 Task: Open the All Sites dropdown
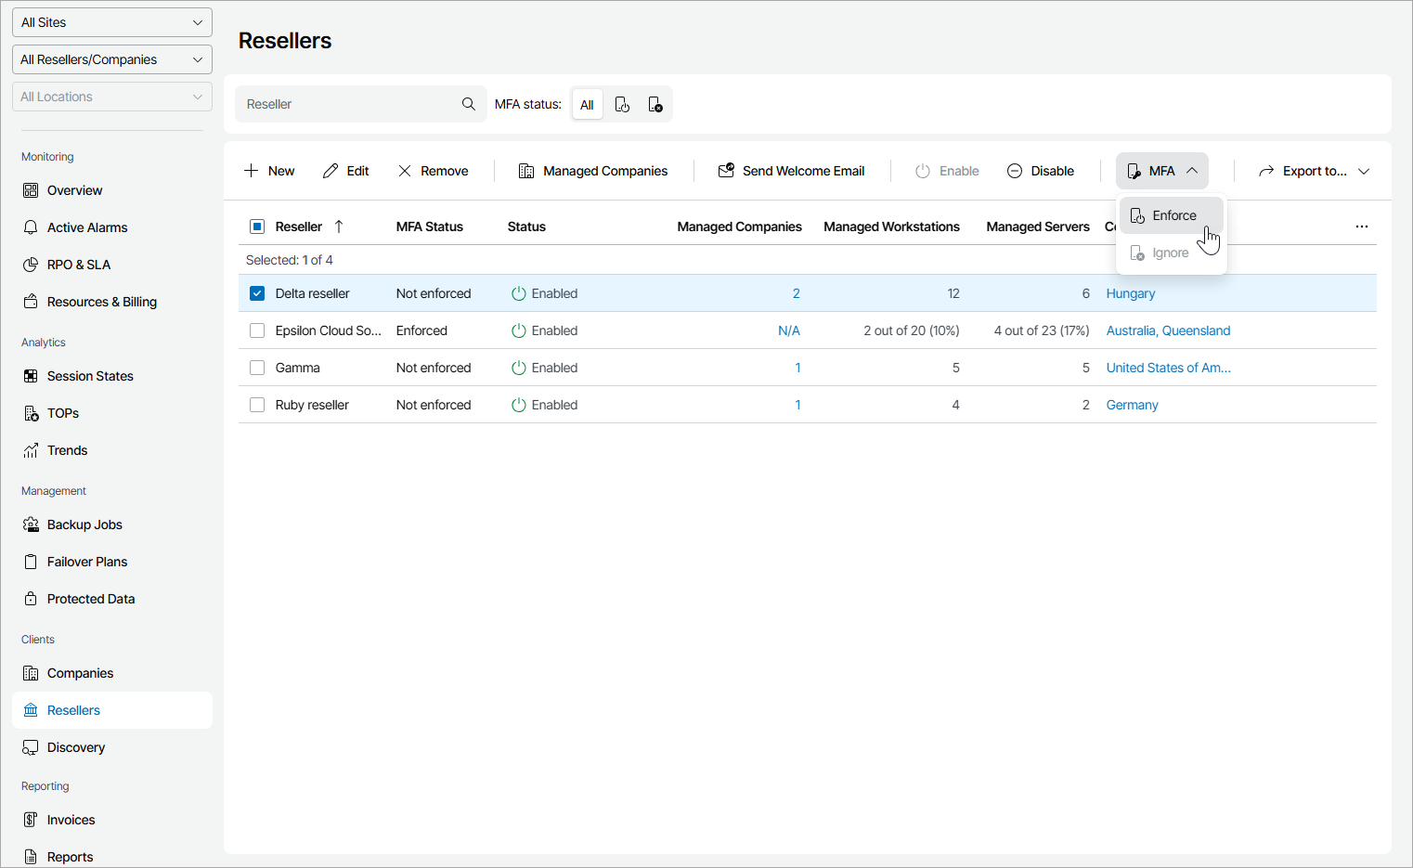[x=111, y=22]
